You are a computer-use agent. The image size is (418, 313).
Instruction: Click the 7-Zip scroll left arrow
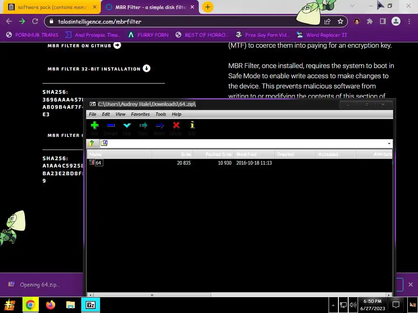pos(91,295)
